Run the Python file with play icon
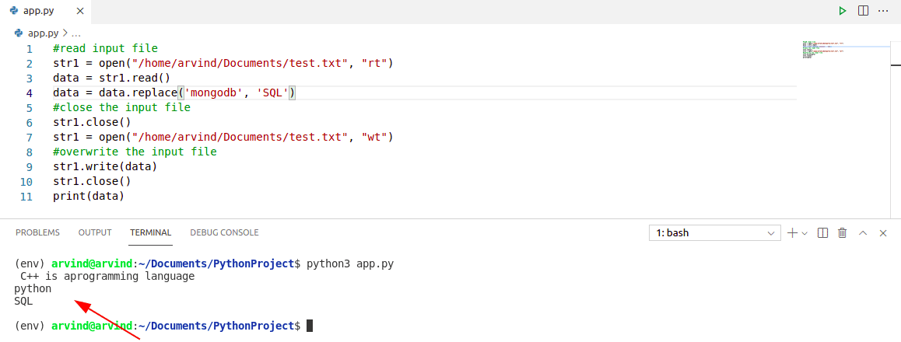 pyautogui.click(x=843, y=11)
